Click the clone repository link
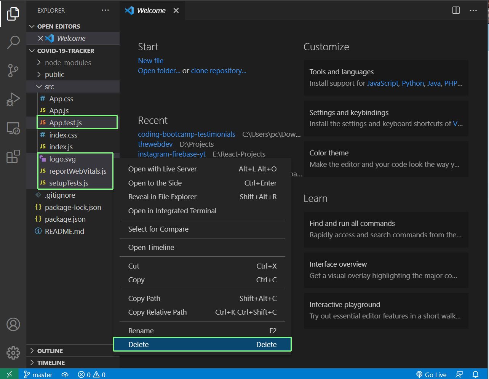 pyautogui.click(x=219, y=70)
